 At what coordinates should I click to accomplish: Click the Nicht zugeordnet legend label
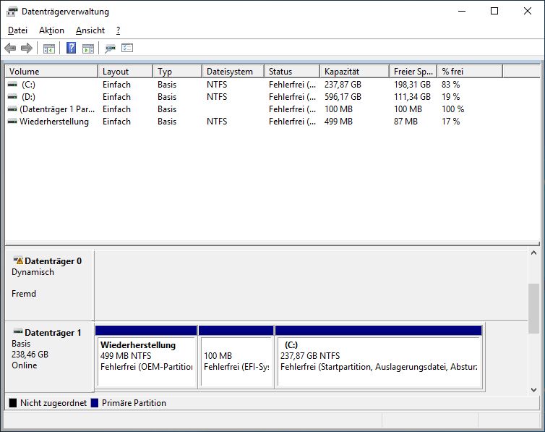53,403
